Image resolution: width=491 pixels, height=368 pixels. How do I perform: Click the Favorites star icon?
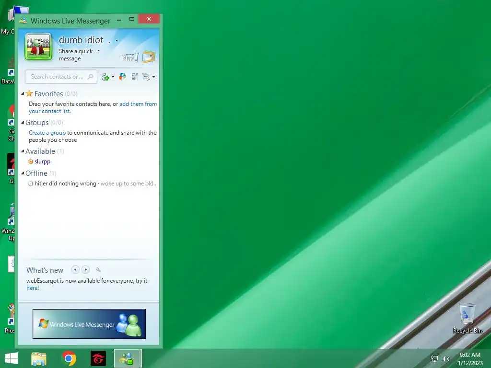29,93
